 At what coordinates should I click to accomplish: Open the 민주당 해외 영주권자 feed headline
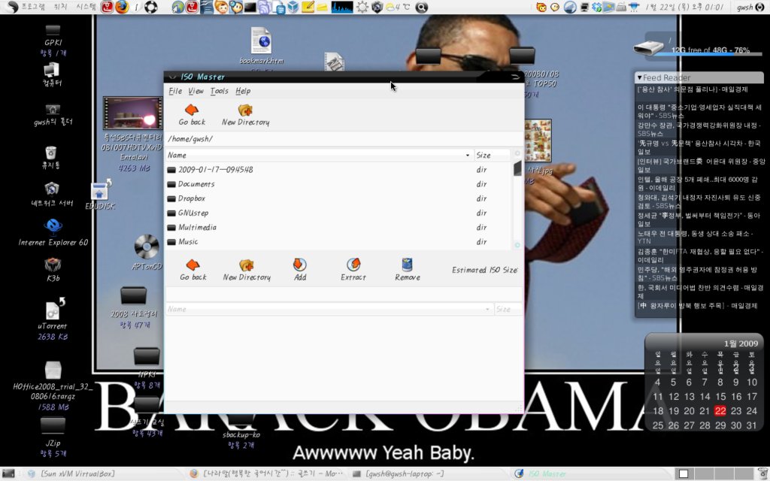(697, 274)
